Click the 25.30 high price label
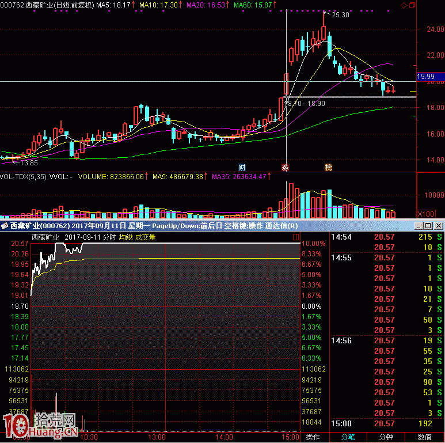This screenshot has width=445, height=443. [x=340, y=15]
